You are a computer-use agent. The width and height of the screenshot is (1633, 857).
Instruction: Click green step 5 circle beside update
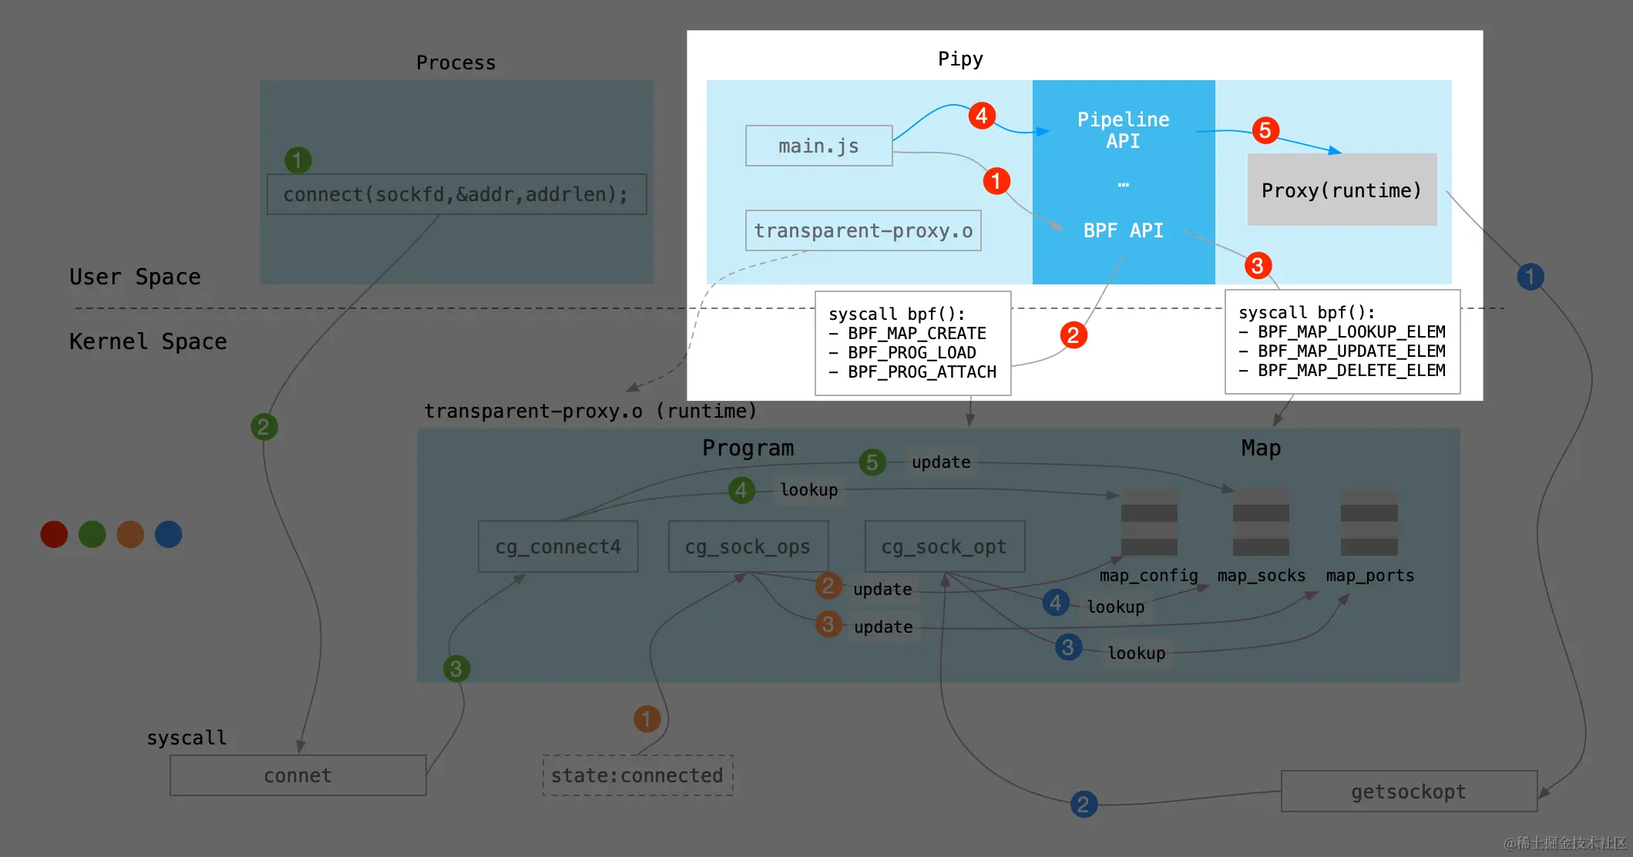pyautogui.click(x=872, y=462)
